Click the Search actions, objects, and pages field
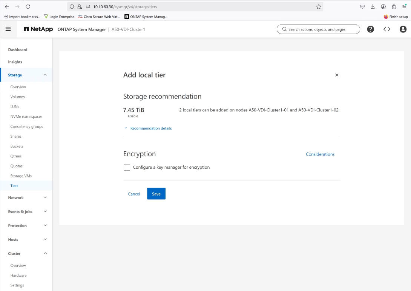This screenshot has height=291, width=411. [318, 29]
